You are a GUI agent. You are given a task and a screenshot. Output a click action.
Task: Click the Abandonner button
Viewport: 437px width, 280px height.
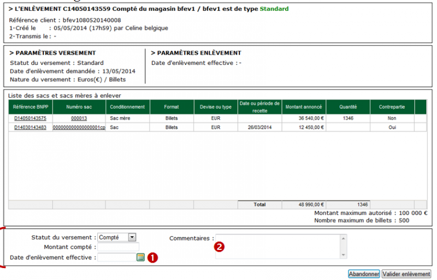364,274
